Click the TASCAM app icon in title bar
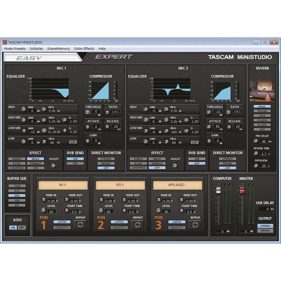The height and width of the screenshot is (281, 281). click(x=5, y=42)
